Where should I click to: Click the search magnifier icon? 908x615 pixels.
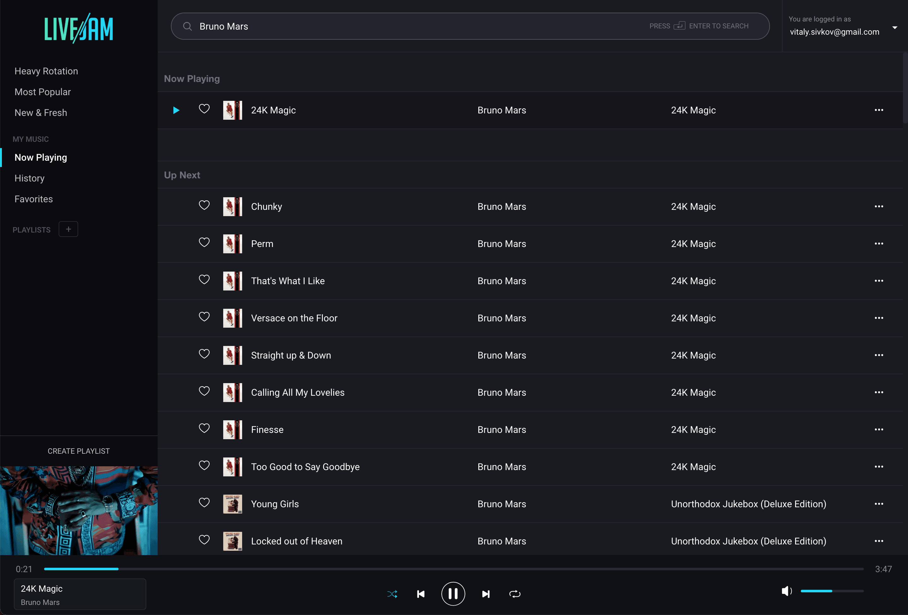[188, 26]
